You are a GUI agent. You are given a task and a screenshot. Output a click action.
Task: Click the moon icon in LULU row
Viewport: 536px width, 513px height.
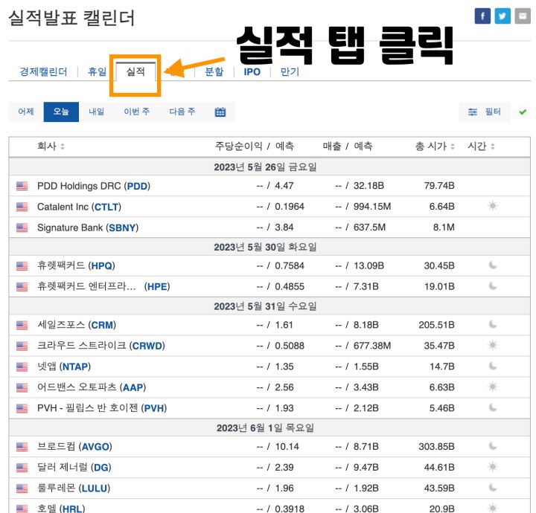point(493,488)
